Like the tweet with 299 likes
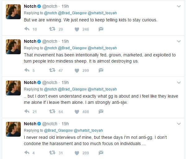This screenshot has width=186, height=159. tap(77, 70)
